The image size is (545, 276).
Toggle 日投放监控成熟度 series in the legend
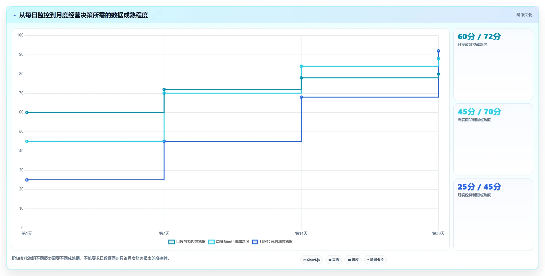[x=187, y=242]
